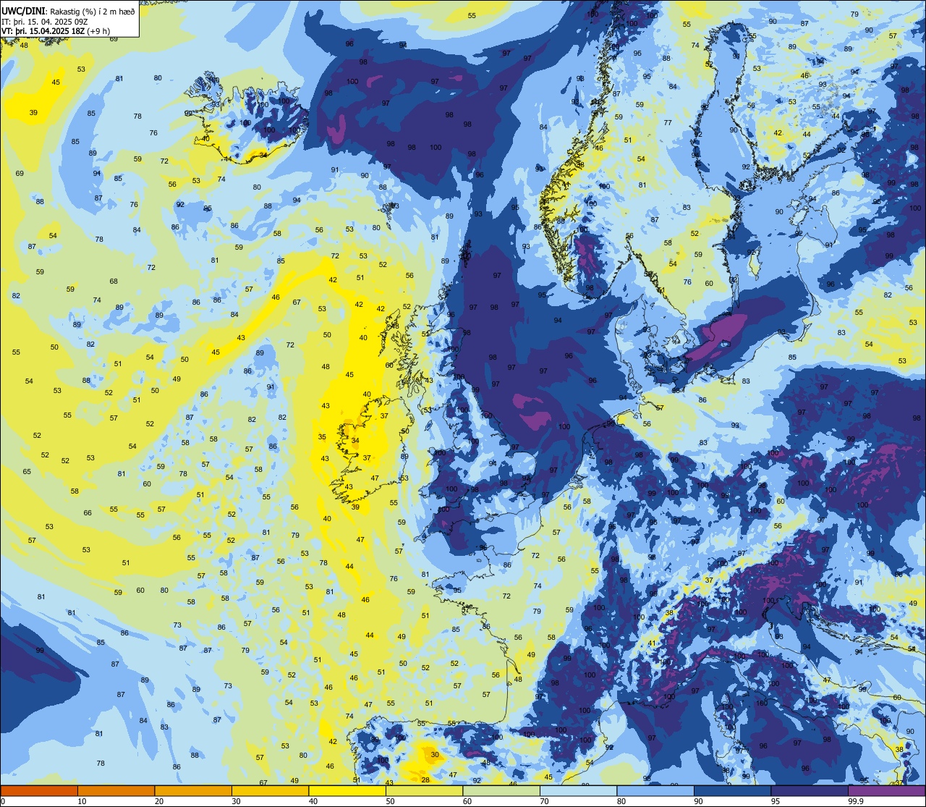Image resolution: width=926 pixels, height=807 pixels.
Task: Click the legend tick label "10"
Action: point(82,801)
